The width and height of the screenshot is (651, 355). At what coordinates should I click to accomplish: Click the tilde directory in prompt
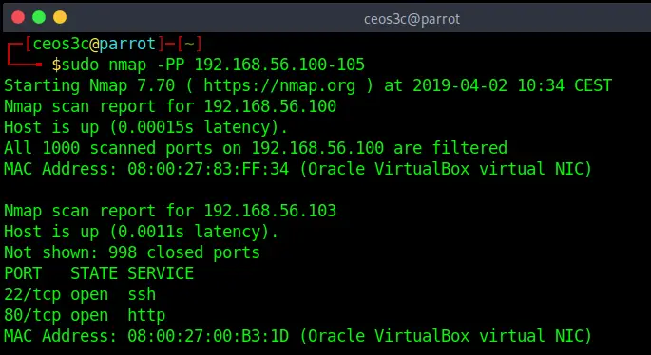point(189,44)
